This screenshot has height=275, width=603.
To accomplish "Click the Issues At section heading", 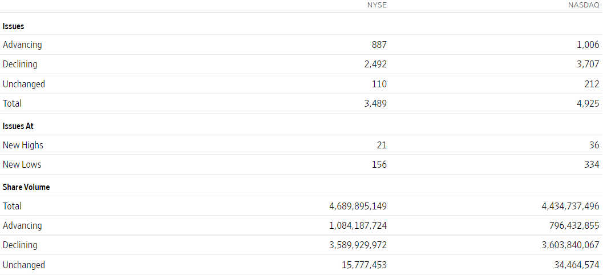I will point(18,126).
